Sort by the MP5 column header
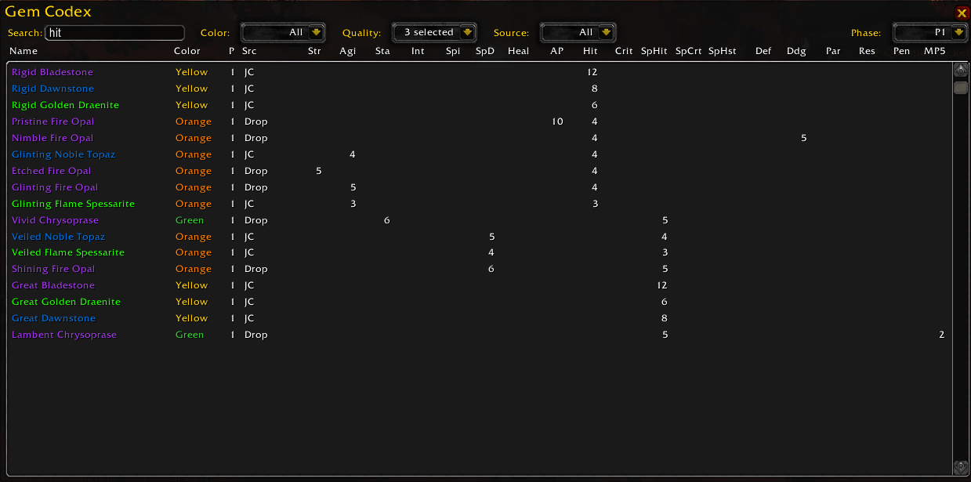 coord(935,51)
